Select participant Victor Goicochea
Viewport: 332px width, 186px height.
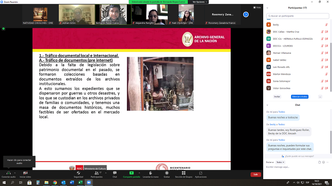297,88
